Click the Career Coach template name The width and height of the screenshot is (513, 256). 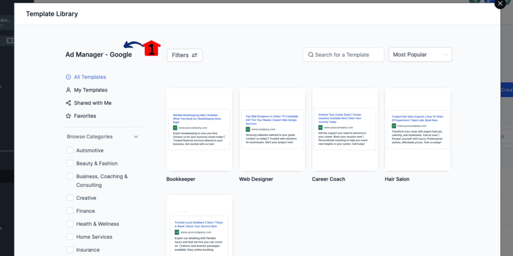(329, 179)
